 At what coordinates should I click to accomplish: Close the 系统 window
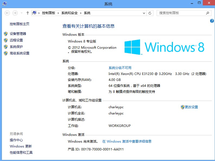pyautogui.click(x=209, y=3)
